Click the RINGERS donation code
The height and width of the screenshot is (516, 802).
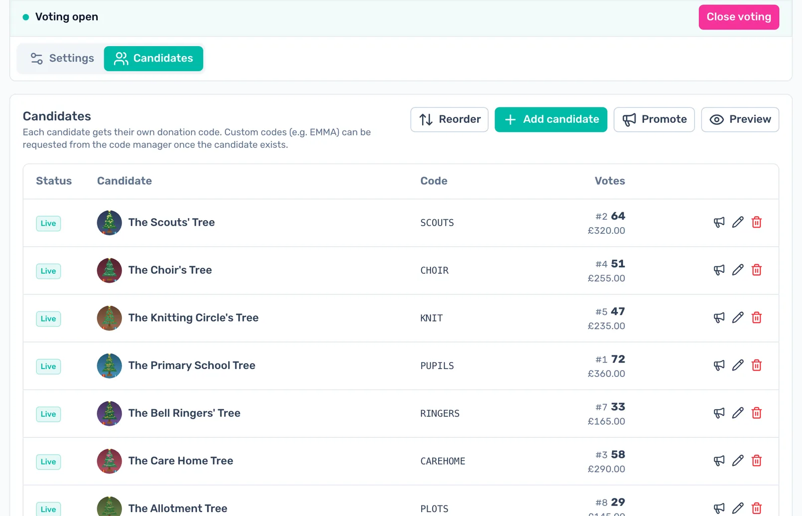click(440, 413)
